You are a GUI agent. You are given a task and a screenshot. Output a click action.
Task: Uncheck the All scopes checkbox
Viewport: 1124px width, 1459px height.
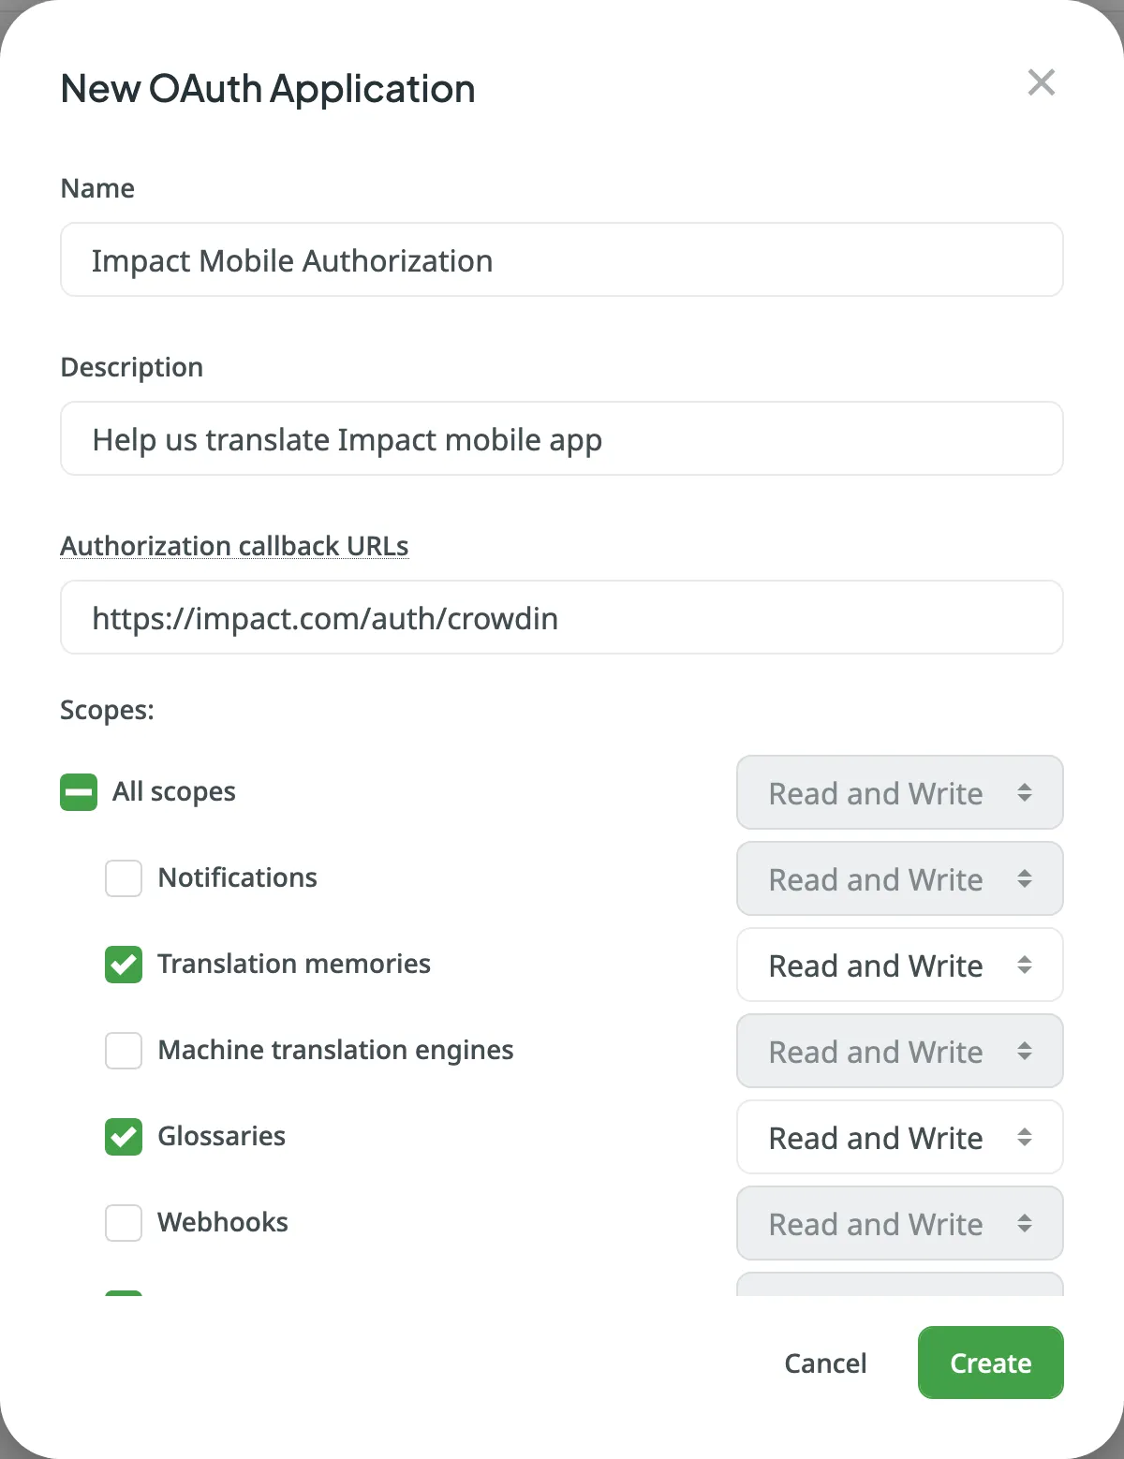click(78, 792)
